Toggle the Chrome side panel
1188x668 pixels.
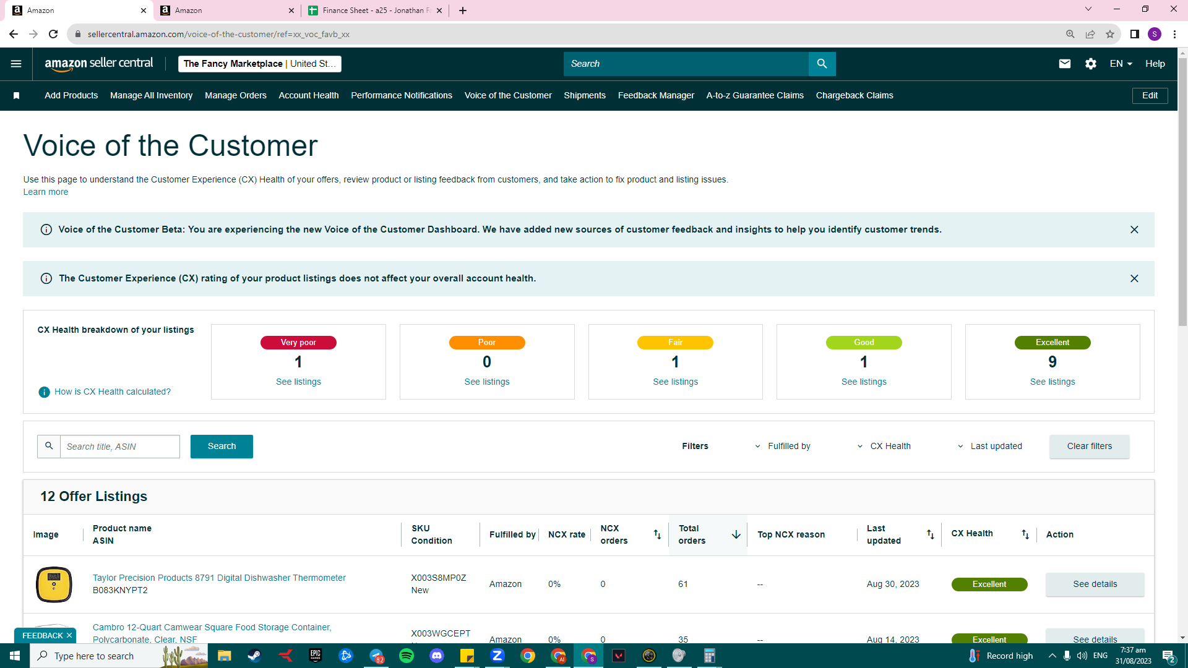(1134, 34)
